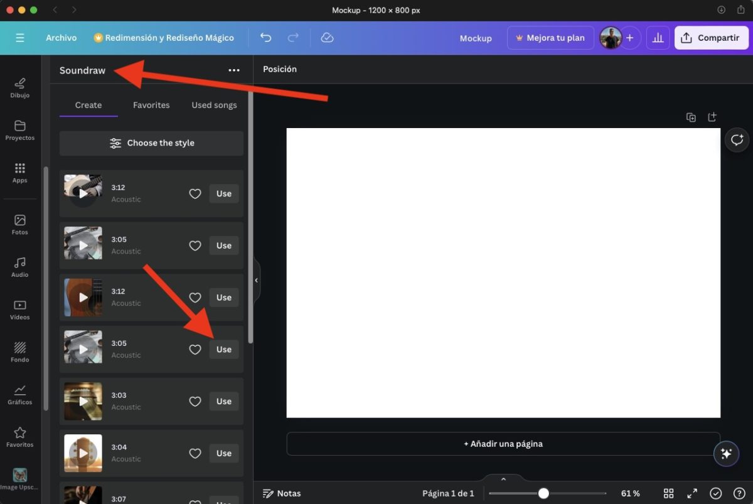Favorite the first 3:12 Acoustic track
753x504 pixels.
195,193
